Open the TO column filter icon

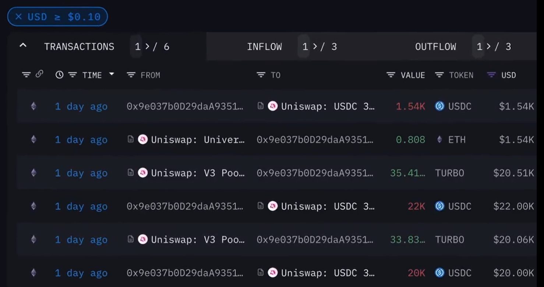pyautogui.click(x=261, y=75)
